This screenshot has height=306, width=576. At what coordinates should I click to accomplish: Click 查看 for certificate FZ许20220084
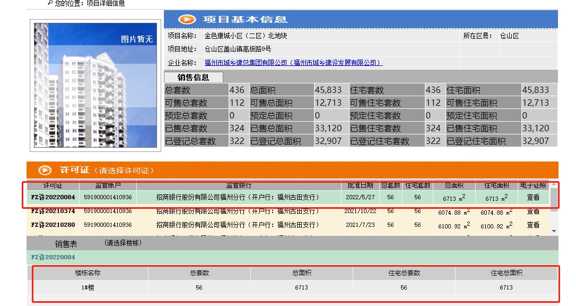point(533,198)
